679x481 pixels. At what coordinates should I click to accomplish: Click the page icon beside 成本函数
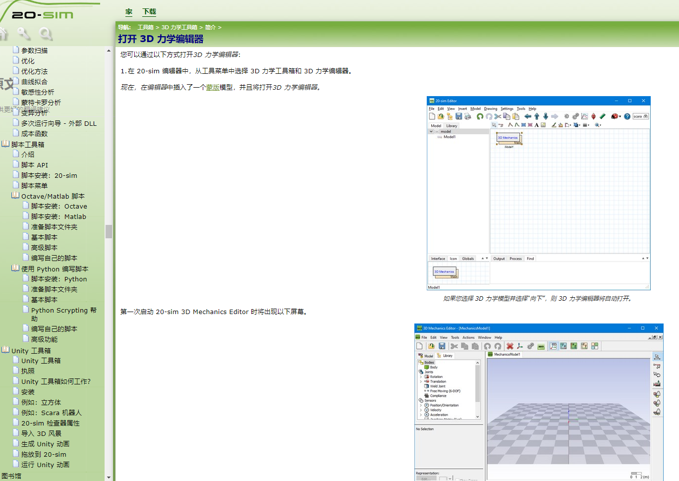(x=16, y=133)
